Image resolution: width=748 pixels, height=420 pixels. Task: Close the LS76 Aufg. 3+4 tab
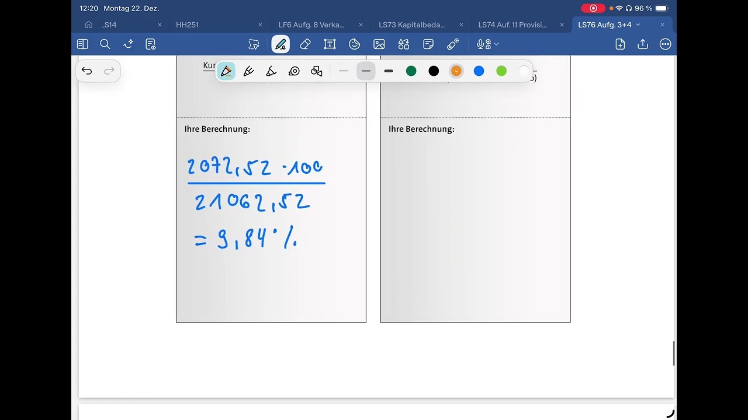click(662, 25)
